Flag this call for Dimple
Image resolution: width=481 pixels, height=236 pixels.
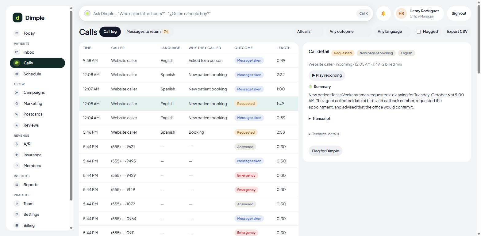[x=325, y=151]
